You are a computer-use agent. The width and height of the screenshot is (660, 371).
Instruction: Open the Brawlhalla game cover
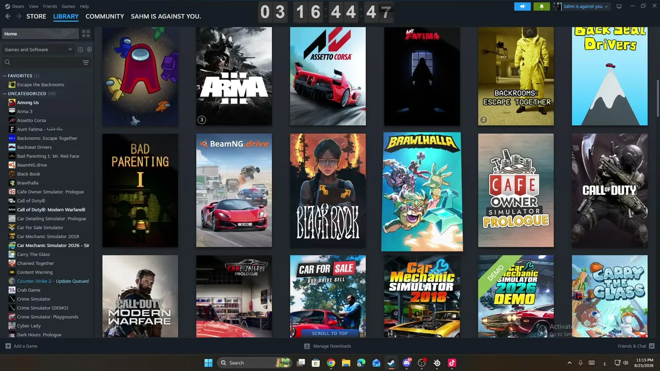click(x=422, y=192)
